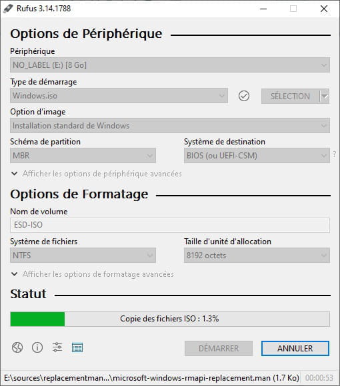
Task: Open the language globe icon
Action: (17, 347)
